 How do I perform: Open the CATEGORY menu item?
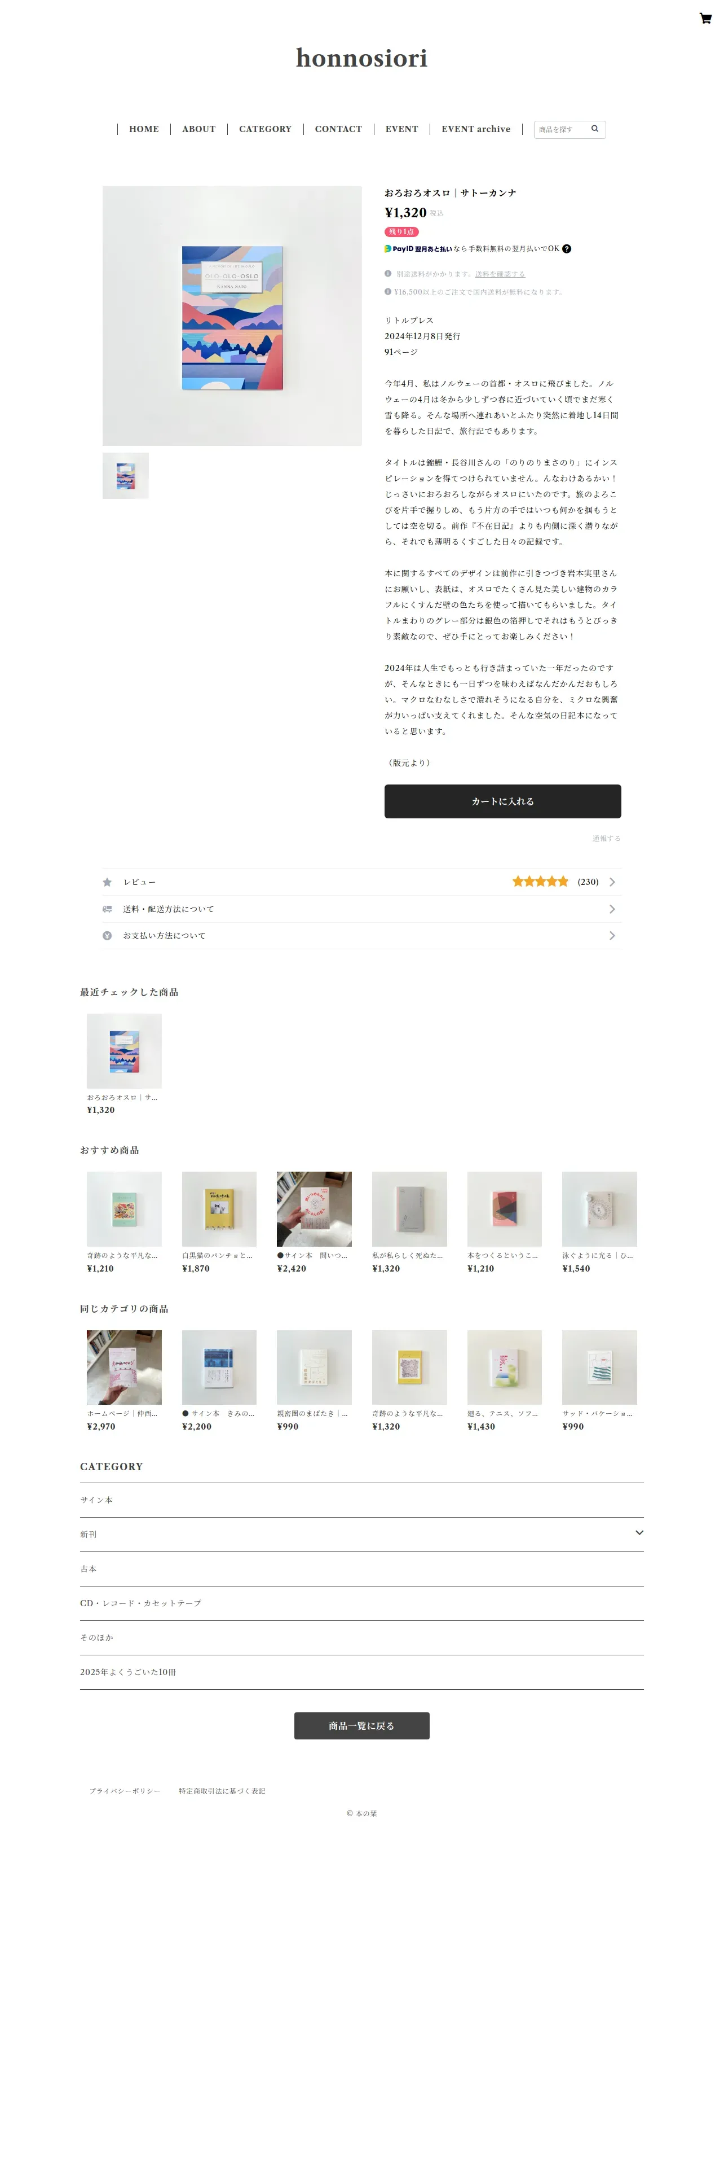click(264, 129)
